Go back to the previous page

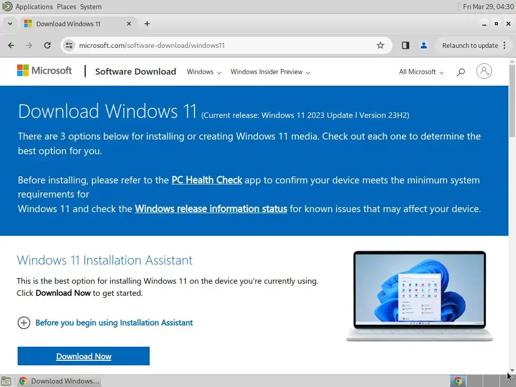tap(11, 45)
